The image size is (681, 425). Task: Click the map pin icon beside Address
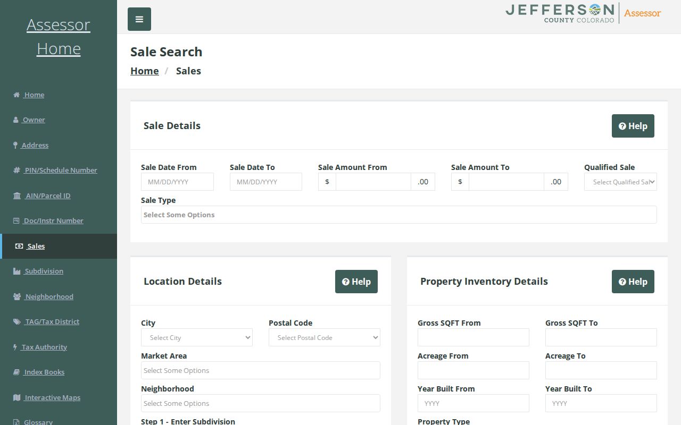click(15, 145)
